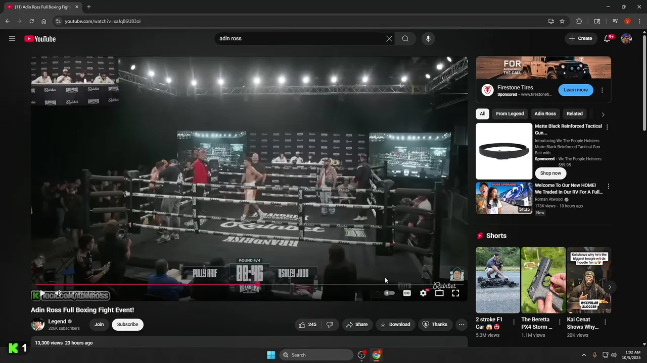
Task: Open options for Kai Cenat short
Action: click(x=605, y=322)
